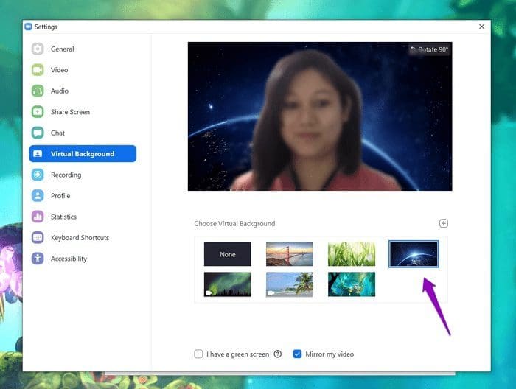Click the 'Mirror my video' label text

330,354
